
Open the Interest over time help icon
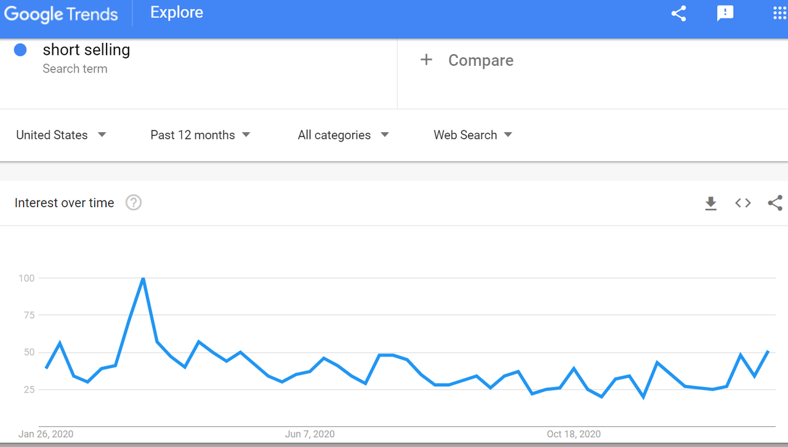[134, 203]
